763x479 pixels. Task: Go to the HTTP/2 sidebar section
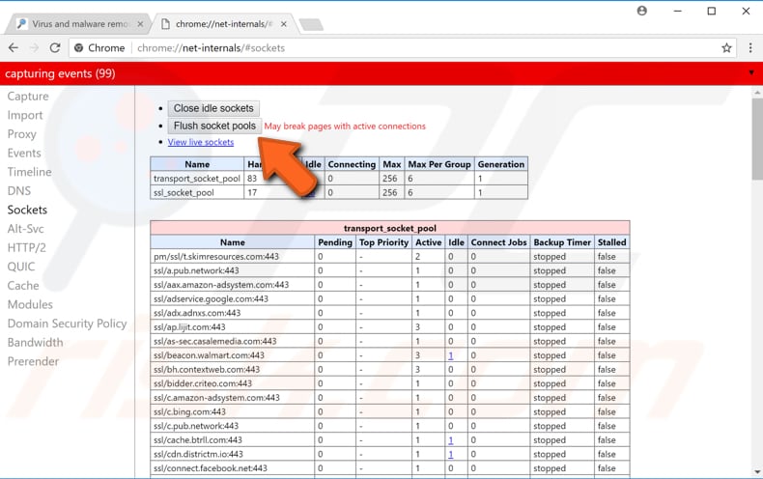27,247
